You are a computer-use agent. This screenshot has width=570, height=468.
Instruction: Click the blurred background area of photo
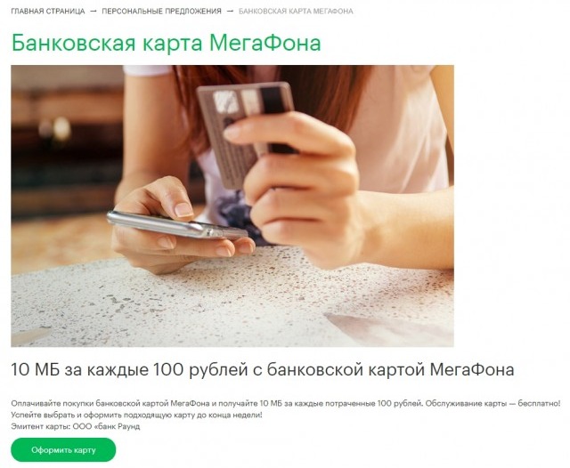[65, 145]
